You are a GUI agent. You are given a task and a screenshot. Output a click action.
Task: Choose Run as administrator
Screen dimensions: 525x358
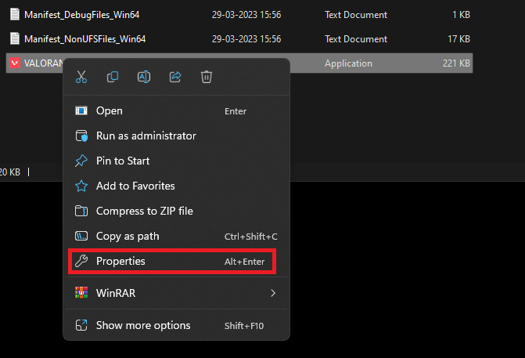point(146,136)
